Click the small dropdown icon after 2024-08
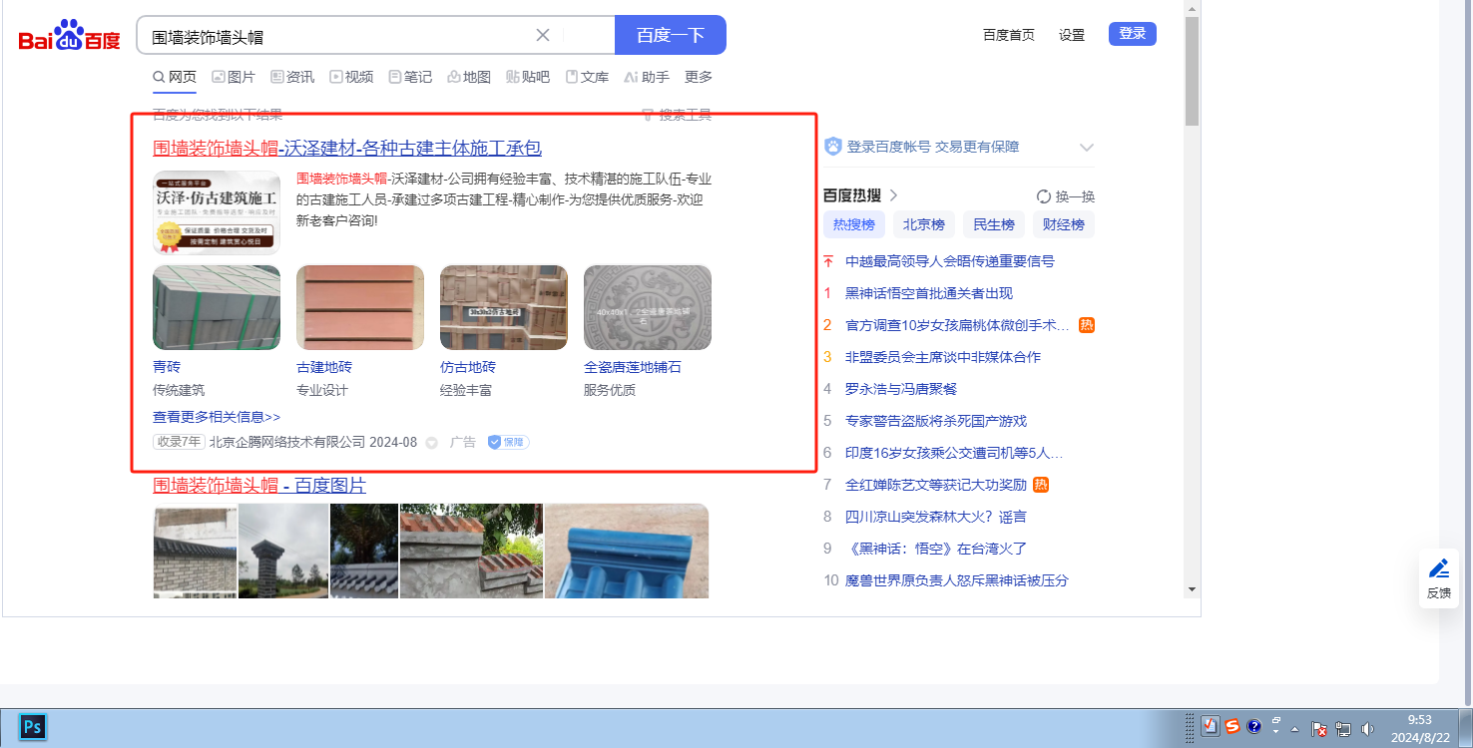Viewport: 1473px width, 748px height. coord(432,443)
